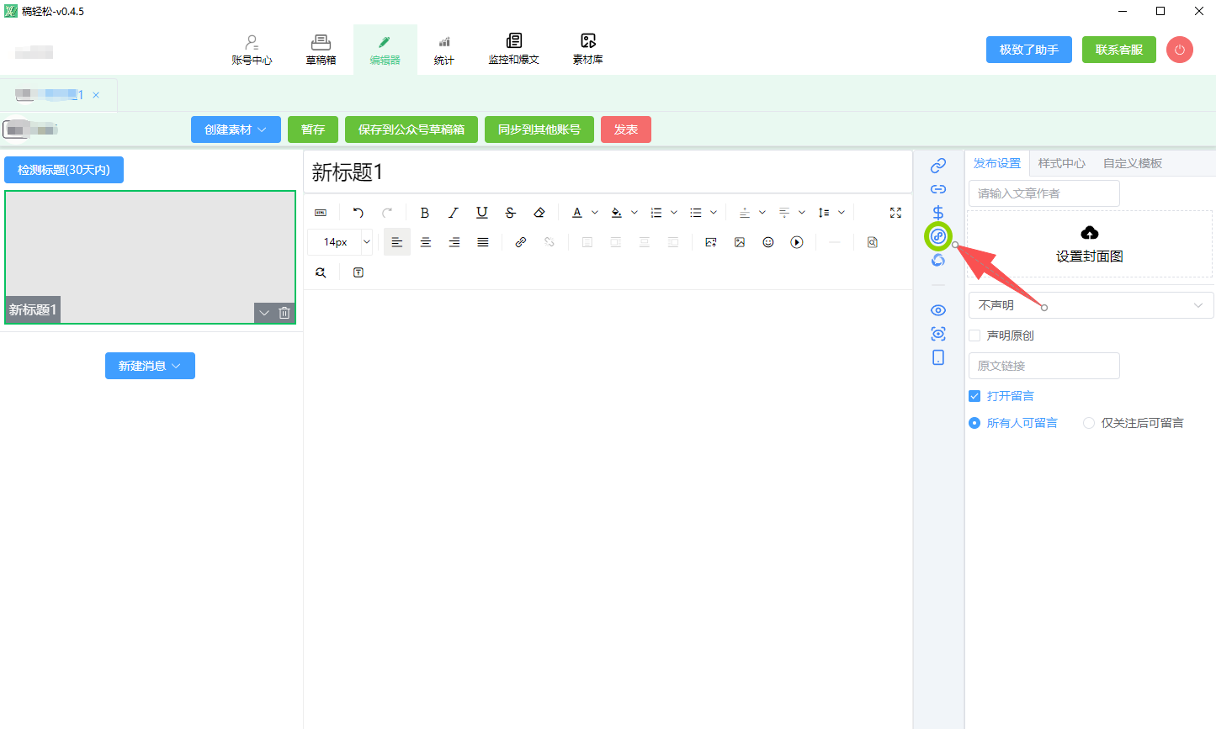Expand the ordered list style dropdown
1216x729 pixels.
[x=674, y=213]
